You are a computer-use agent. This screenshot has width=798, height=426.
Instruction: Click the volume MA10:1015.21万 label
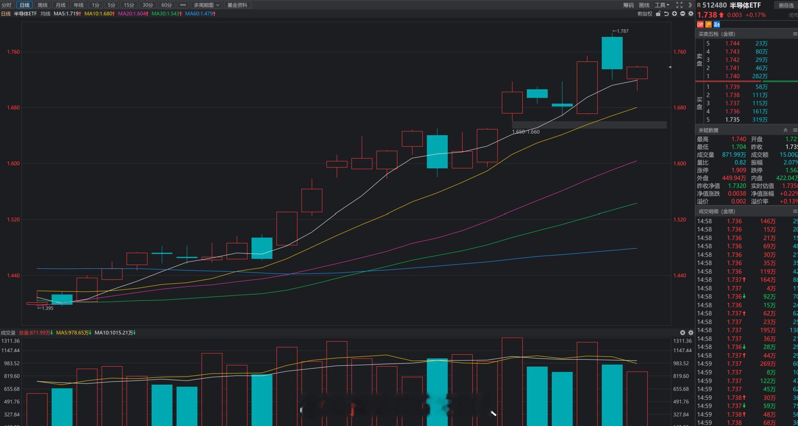click(x=115, y=333)
